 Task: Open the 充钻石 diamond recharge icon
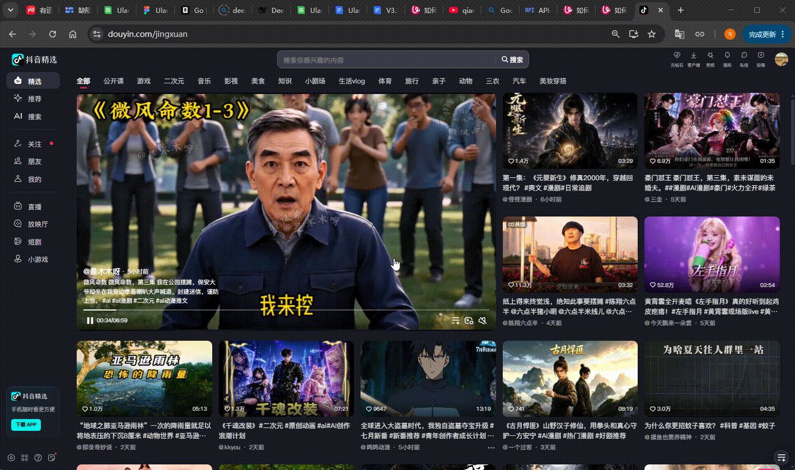[x=676, y=59]
